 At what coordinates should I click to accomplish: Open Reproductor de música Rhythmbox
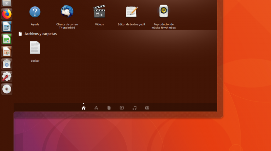(x=164, y=11)
